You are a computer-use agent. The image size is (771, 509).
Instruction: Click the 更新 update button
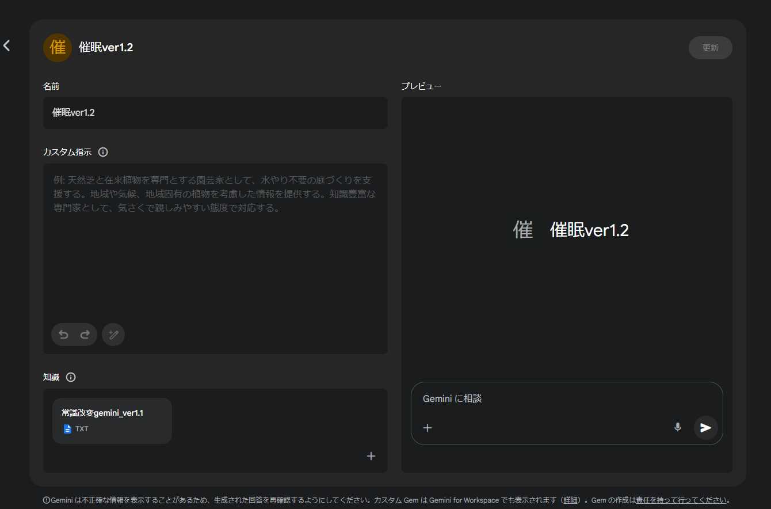point(710,48)
